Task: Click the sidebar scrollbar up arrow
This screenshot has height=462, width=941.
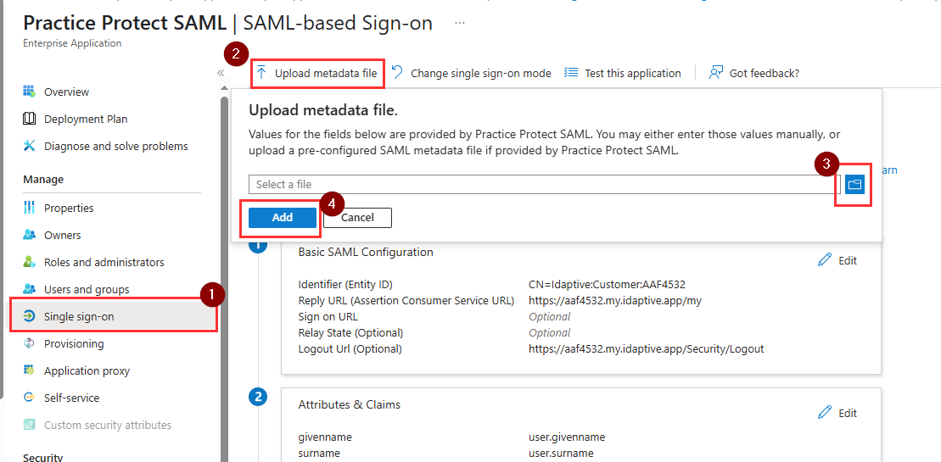Action: [225, 88]
